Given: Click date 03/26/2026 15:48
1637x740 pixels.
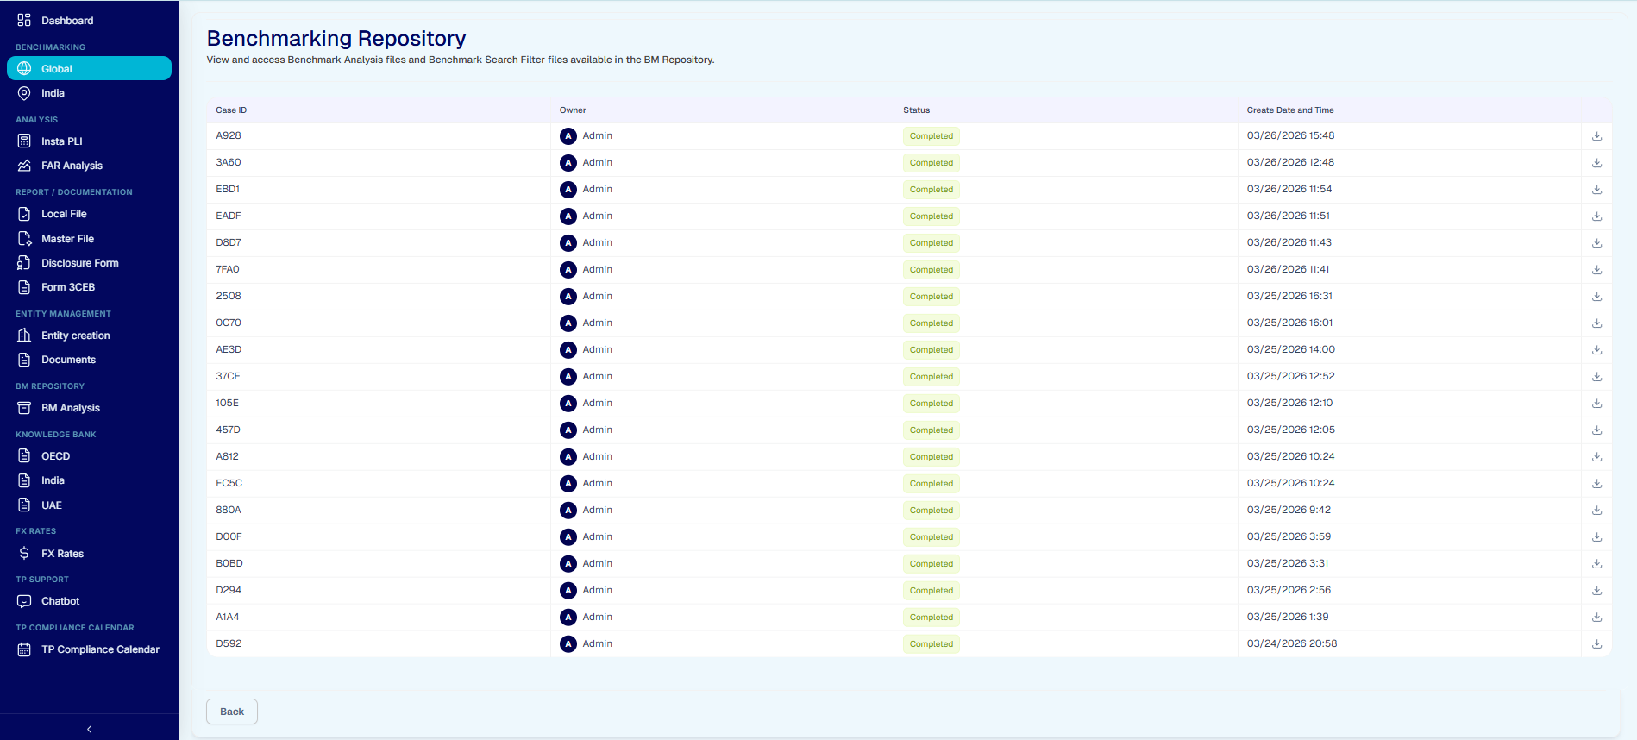Looking at the screenshot, I should click(x=1290, y=135).
